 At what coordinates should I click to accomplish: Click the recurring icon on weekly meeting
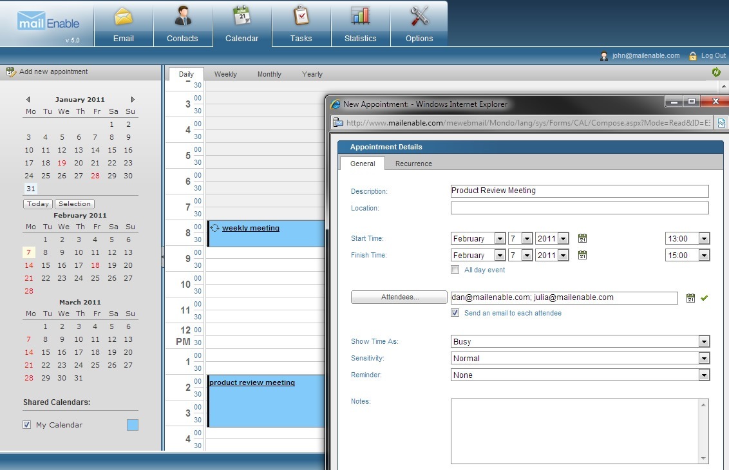215,228
